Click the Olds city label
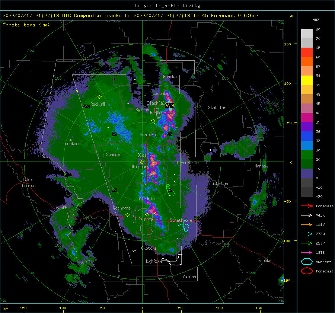The height and width of the screenshot is (313, 335). (x=142, y=155)
